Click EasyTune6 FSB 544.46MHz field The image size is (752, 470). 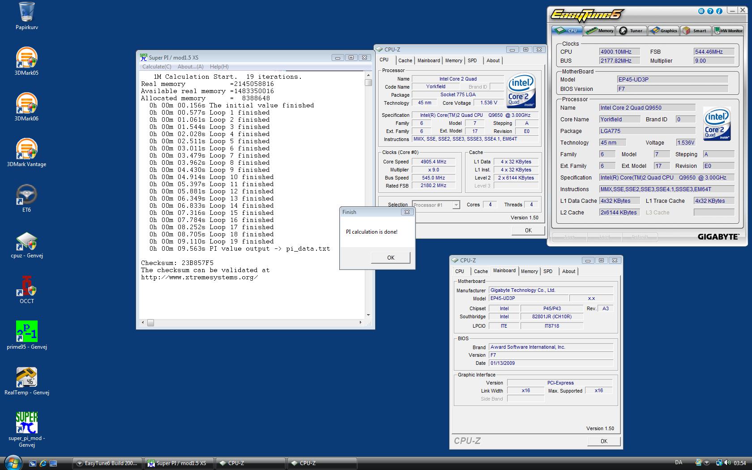tap(714, 52)
